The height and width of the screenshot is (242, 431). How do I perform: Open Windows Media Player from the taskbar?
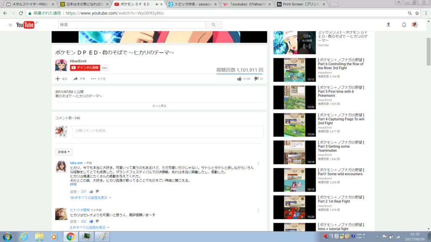(54, 237)
